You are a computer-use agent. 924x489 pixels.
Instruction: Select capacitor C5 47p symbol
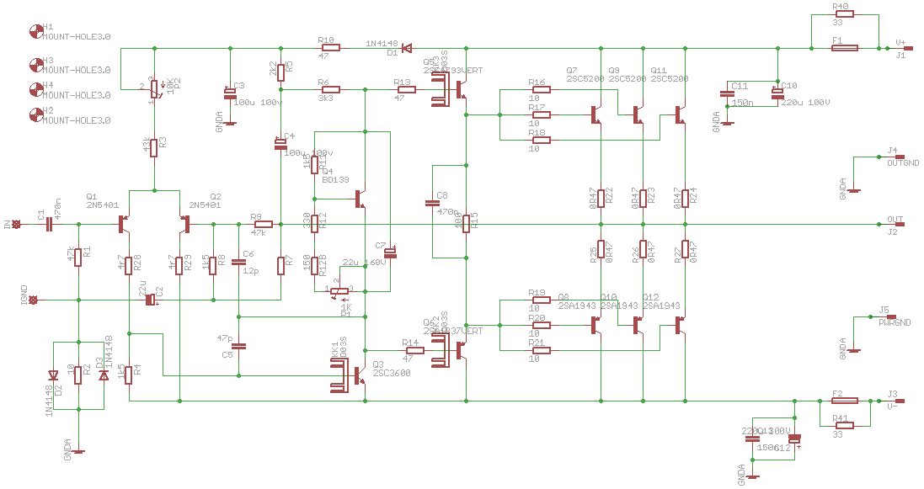point(238,346)
